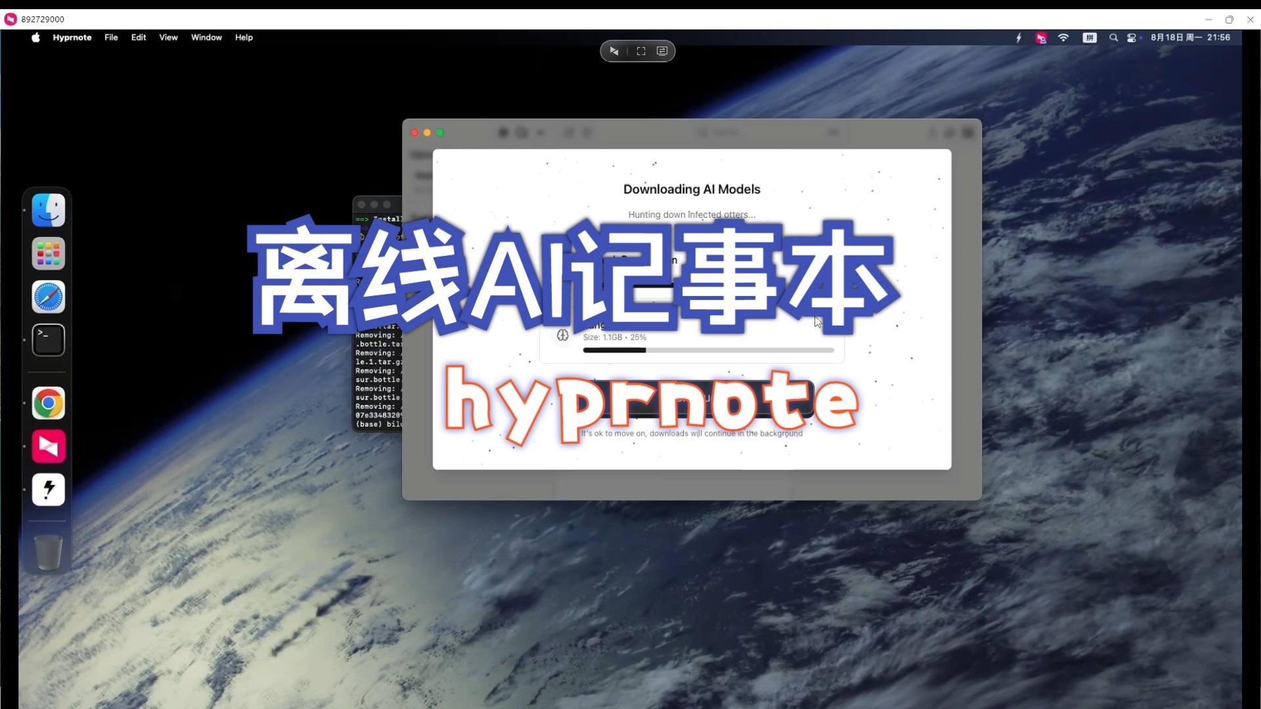This screenshot has width=1261, height=709.
Task: Click the "(base)" prompt line in the Terminal window
Action: point(378,425)
